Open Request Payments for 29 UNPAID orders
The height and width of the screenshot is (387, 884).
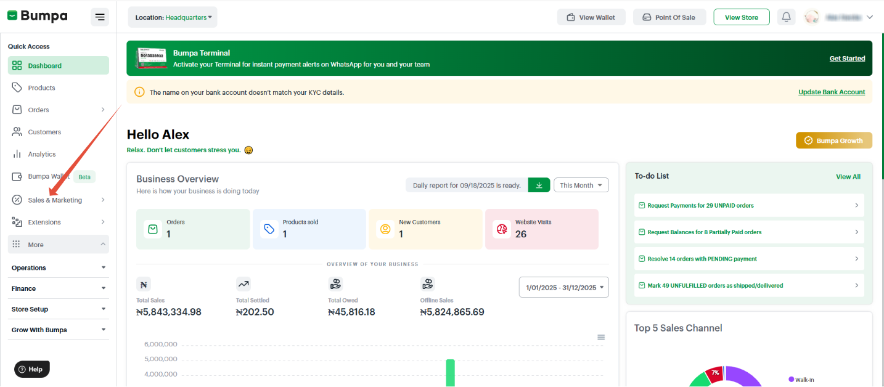point(749,205)
